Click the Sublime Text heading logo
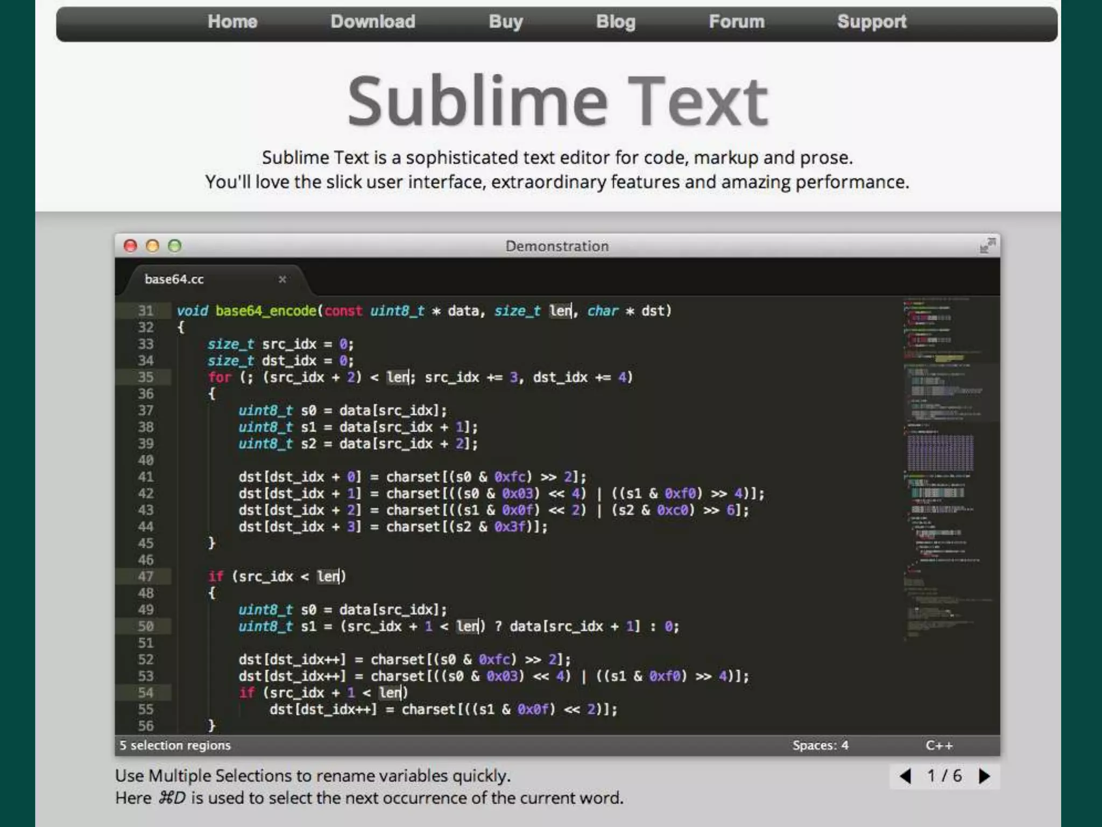The height and width of the screenshot is (827, 1102). click(557, 101)
